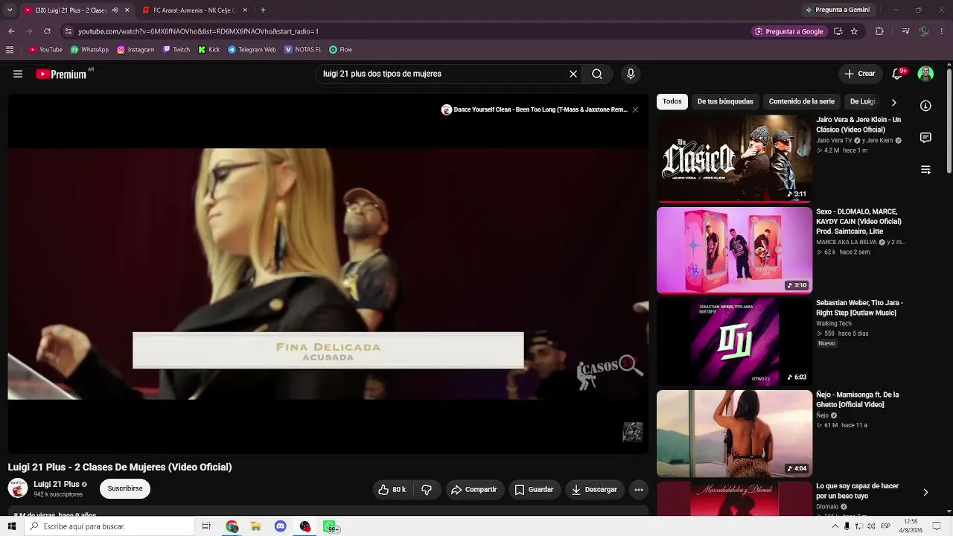The image size is (953, 536).
Task: Go back in browser history
Action: click(x=11, y=31)
